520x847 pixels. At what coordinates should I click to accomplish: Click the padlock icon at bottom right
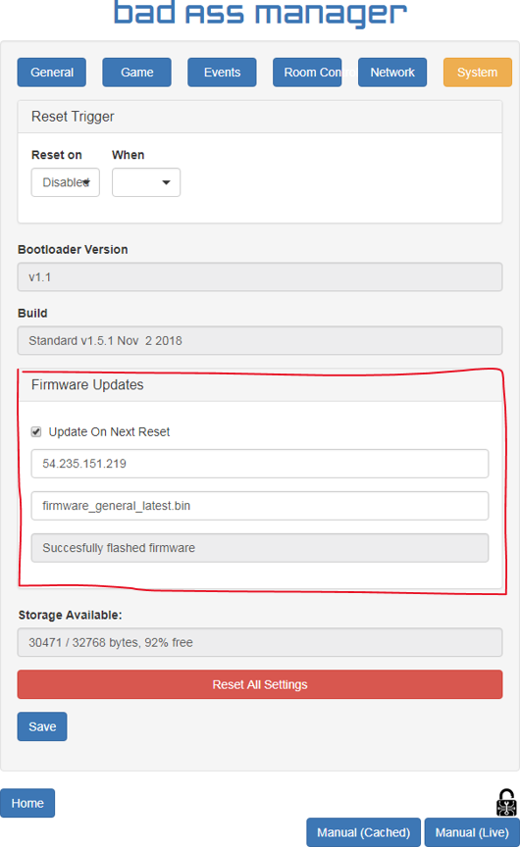click(506, 802)
